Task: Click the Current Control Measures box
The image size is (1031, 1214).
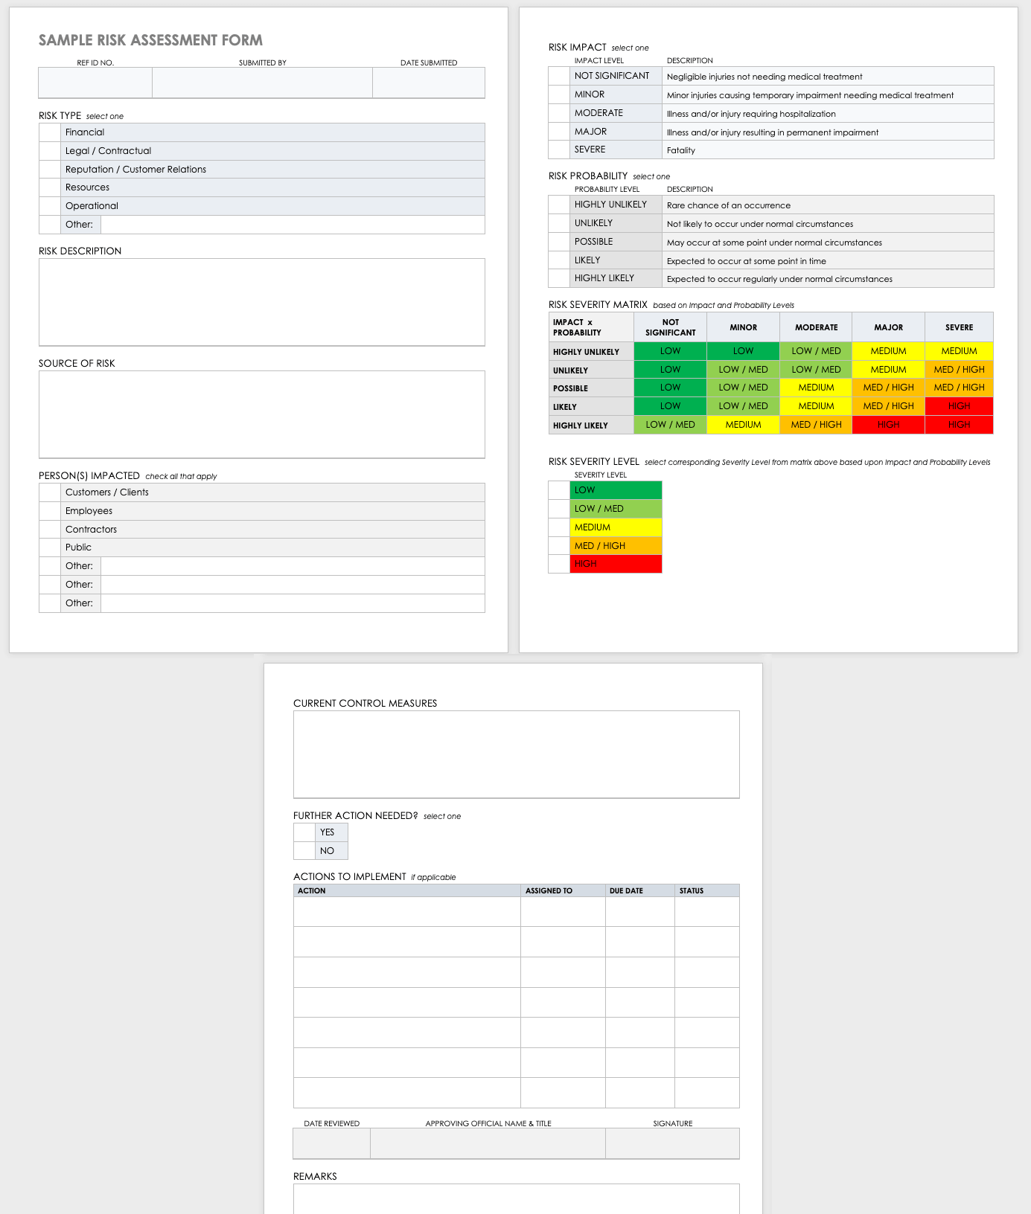Action: [x=516, y=754]
